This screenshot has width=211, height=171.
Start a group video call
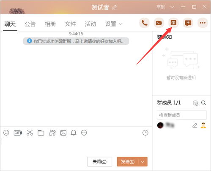[159, 23]
